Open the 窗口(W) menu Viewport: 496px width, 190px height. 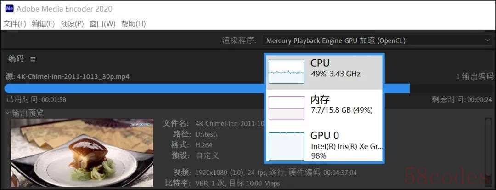click(102, 23)
